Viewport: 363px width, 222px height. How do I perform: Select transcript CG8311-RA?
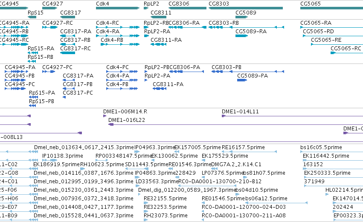click(166, 40)
